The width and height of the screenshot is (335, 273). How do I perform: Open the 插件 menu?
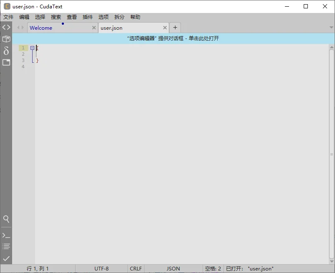coord(88,17)
